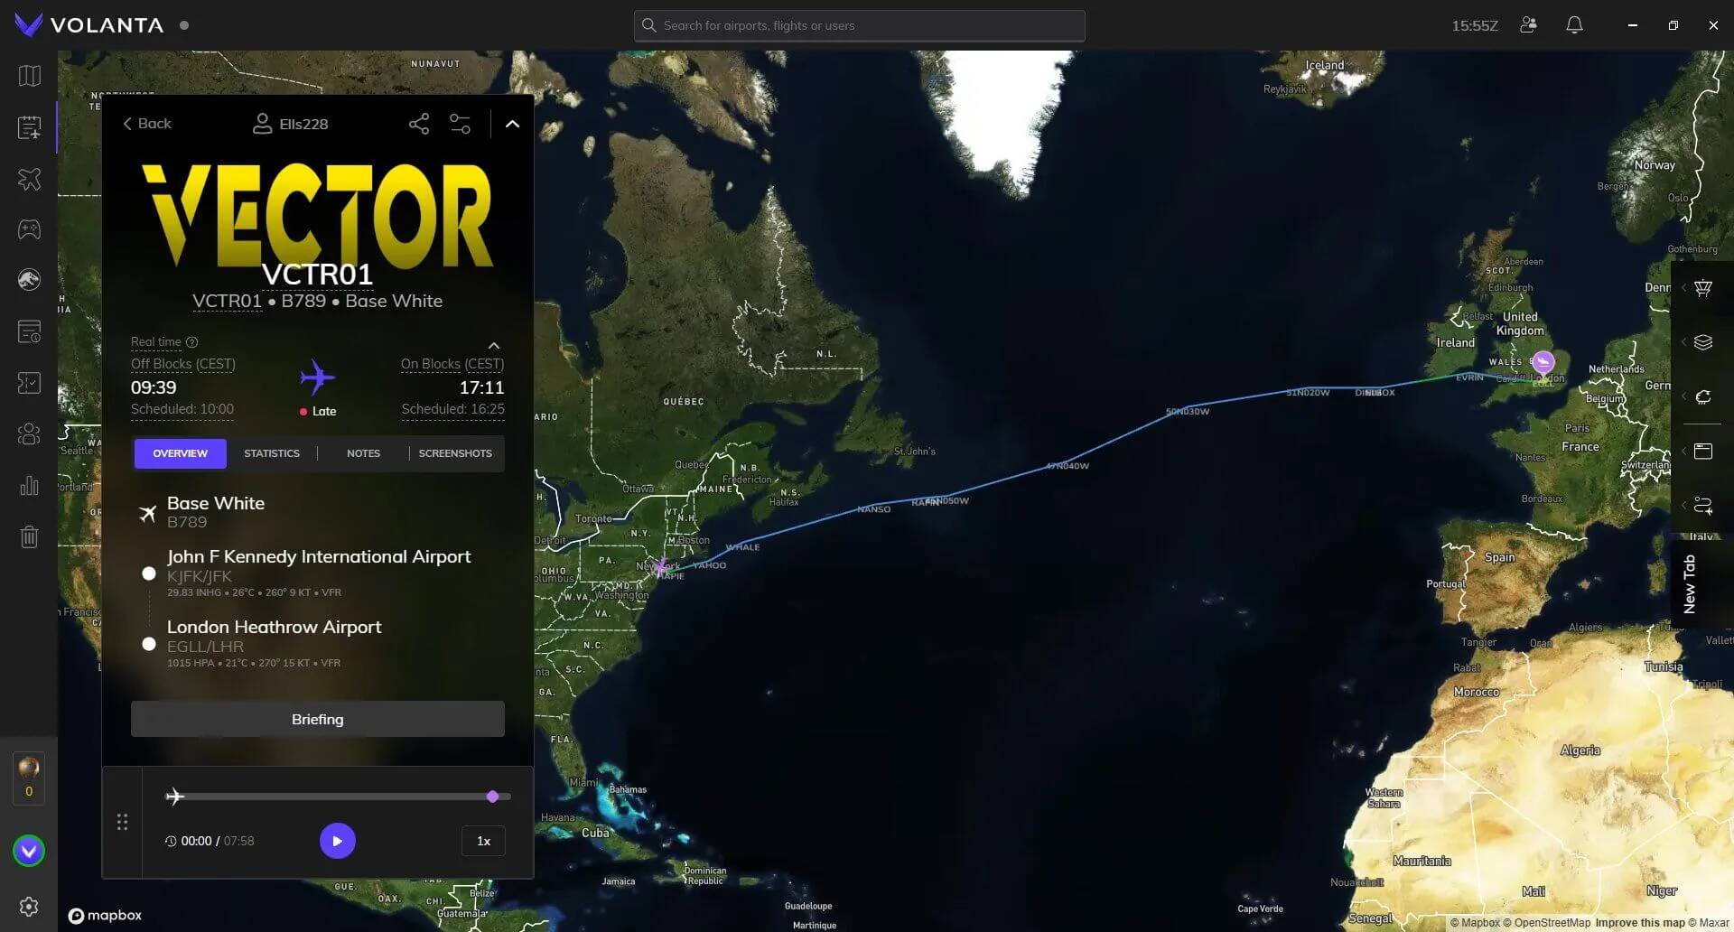Viewport: 1734px width, 932px height.
Task: Switch to the Screenshots tab
Action: (x=455, y=453)
